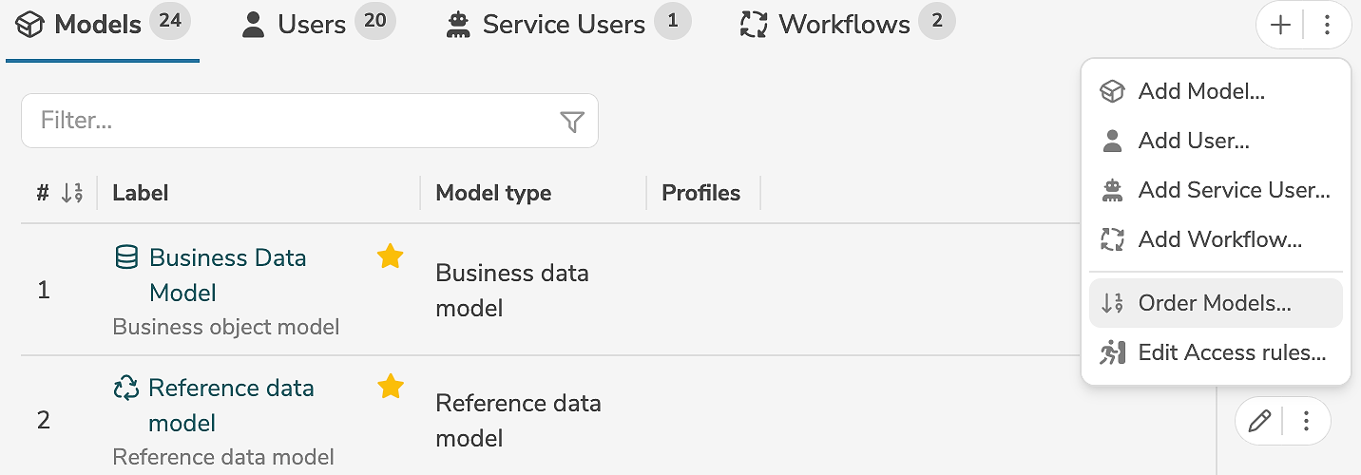Screen dimensions: 1361x475
Task: Click into the Filter text field
Action: click(285, 121)
